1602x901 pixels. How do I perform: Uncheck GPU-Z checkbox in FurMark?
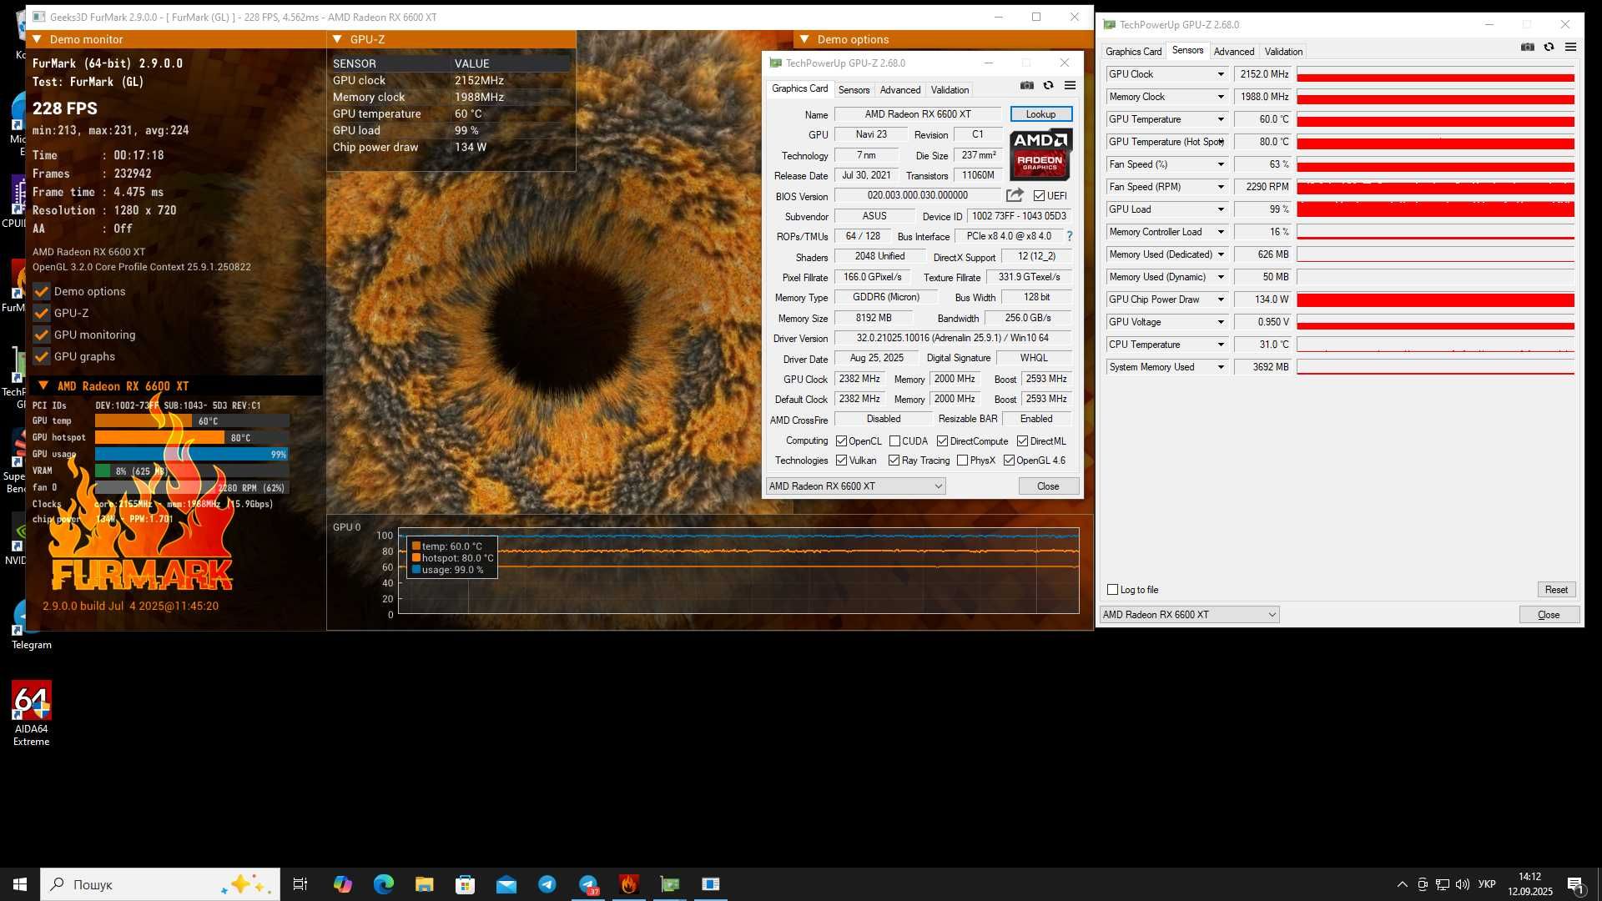point(41,313)
